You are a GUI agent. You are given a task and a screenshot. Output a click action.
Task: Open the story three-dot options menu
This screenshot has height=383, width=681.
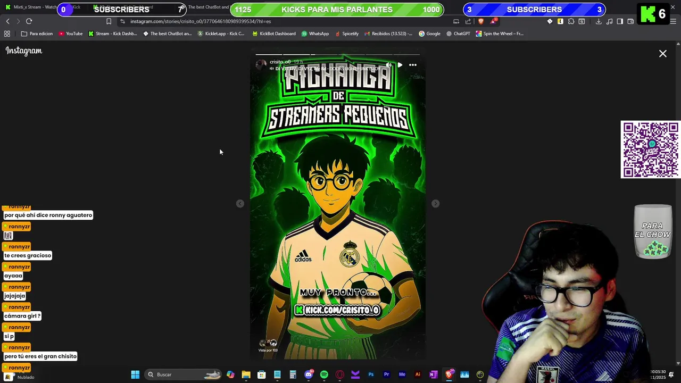413,65
